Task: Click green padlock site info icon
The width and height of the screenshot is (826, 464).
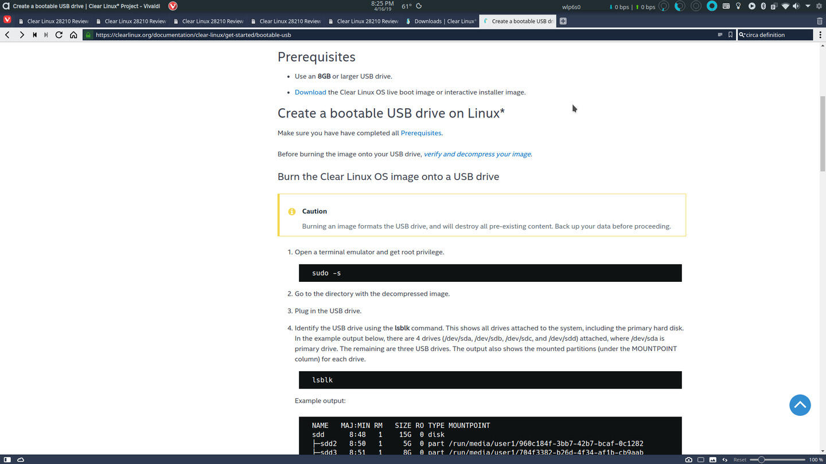Action: click(x=88, y=35)
